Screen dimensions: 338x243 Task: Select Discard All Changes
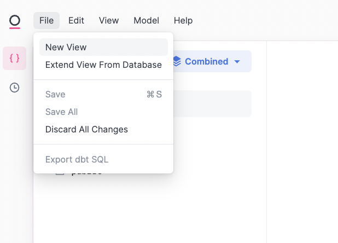coord(86,130)
